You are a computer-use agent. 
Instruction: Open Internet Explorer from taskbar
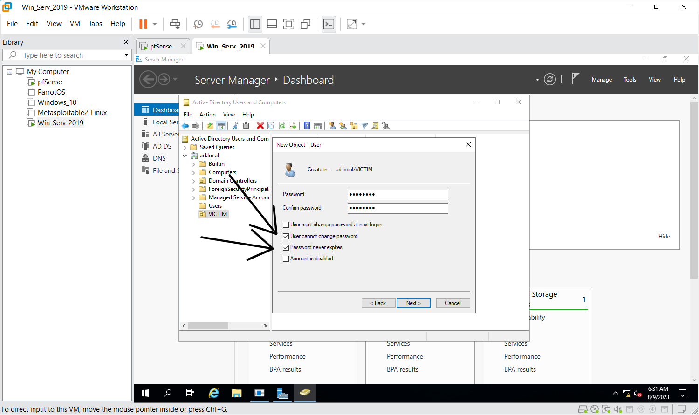[214, 393]
